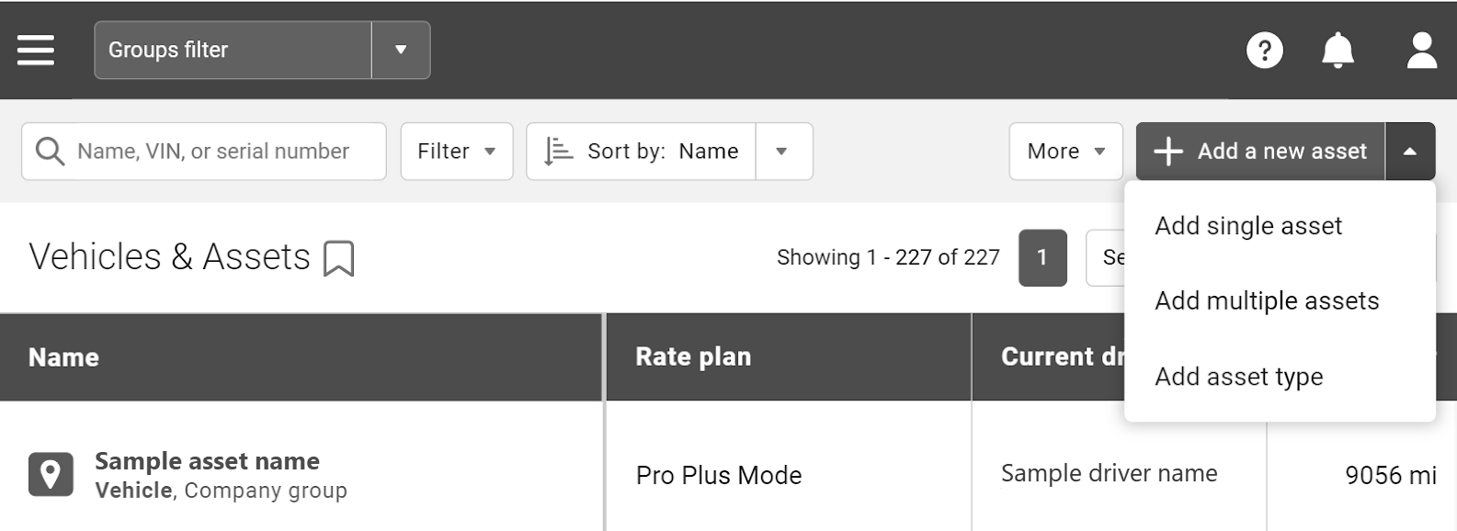The width and height of the screenshot is (1457, 531).
Task: Expand the Sort by options arrow
Action: click(782, 151)
